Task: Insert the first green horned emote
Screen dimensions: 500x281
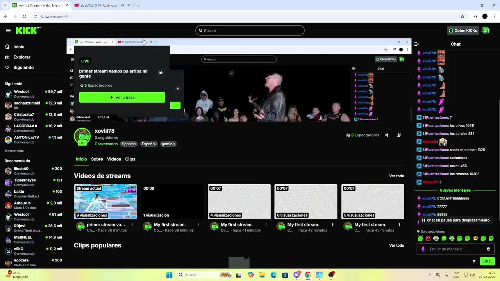Action: click(x=420, y=238)
